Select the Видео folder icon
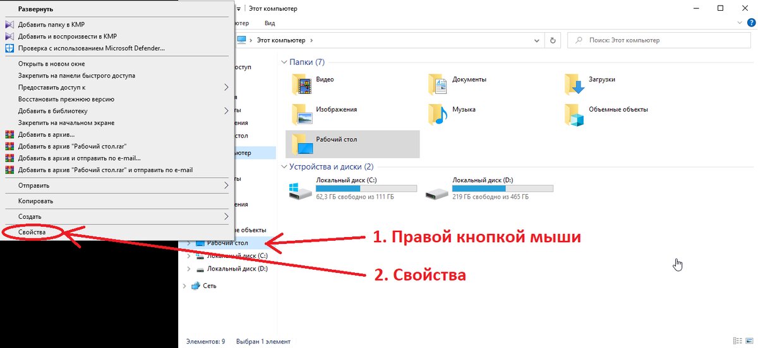 click(x=302, y=83)
